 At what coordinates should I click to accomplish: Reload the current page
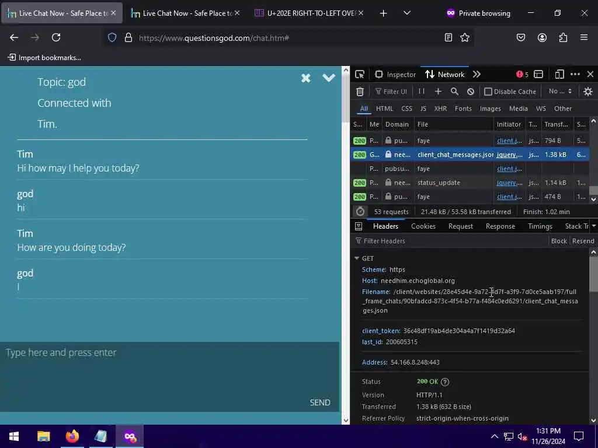tap(56, 37)
